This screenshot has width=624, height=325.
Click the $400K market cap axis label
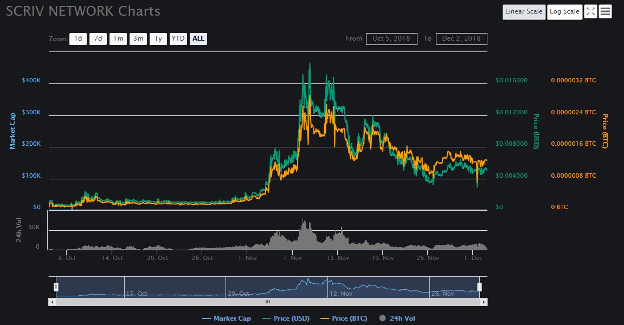[x=31, y=80]
